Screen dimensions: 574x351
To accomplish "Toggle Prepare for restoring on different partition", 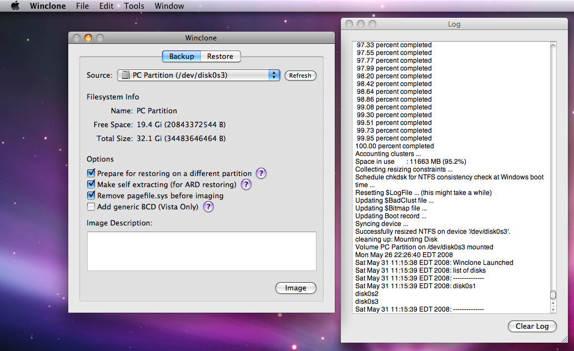I will (x=91, y=173).
